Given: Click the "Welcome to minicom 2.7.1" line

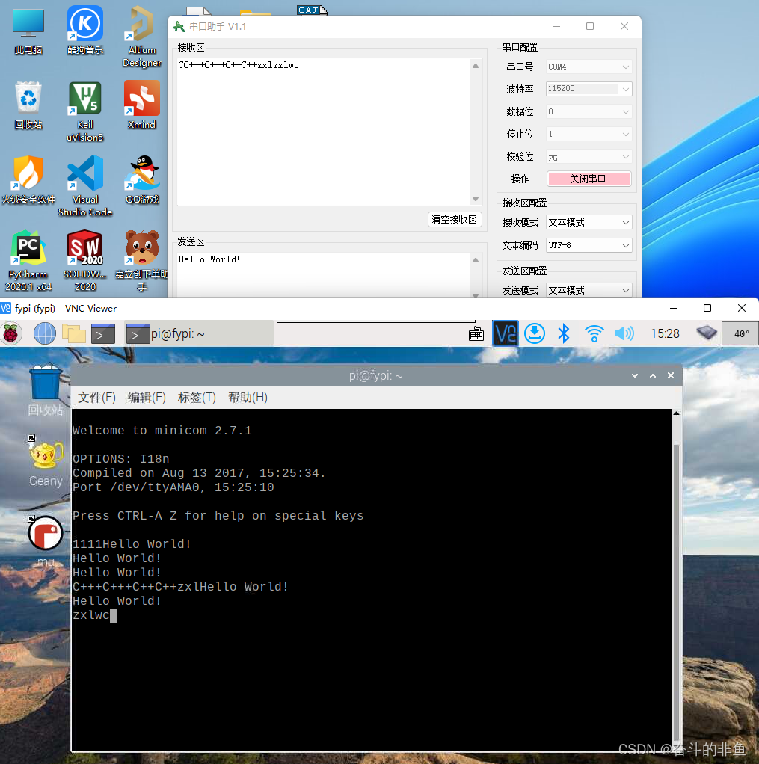Looking at the screenshot, I should [x=162, y=431].
